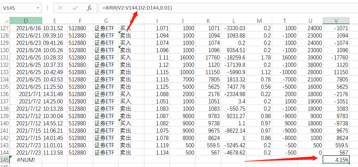Click price cell 1.051
Image resolution: width=358 pixels, height=167 pixels.
point(157,101)
